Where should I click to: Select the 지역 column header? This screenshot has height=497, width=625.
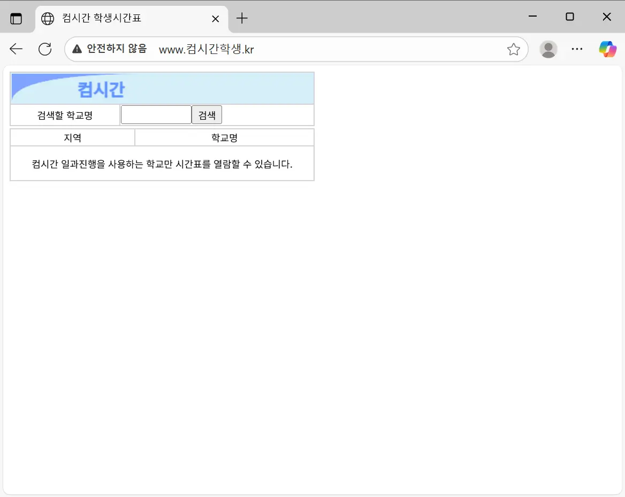pos(72,137)
